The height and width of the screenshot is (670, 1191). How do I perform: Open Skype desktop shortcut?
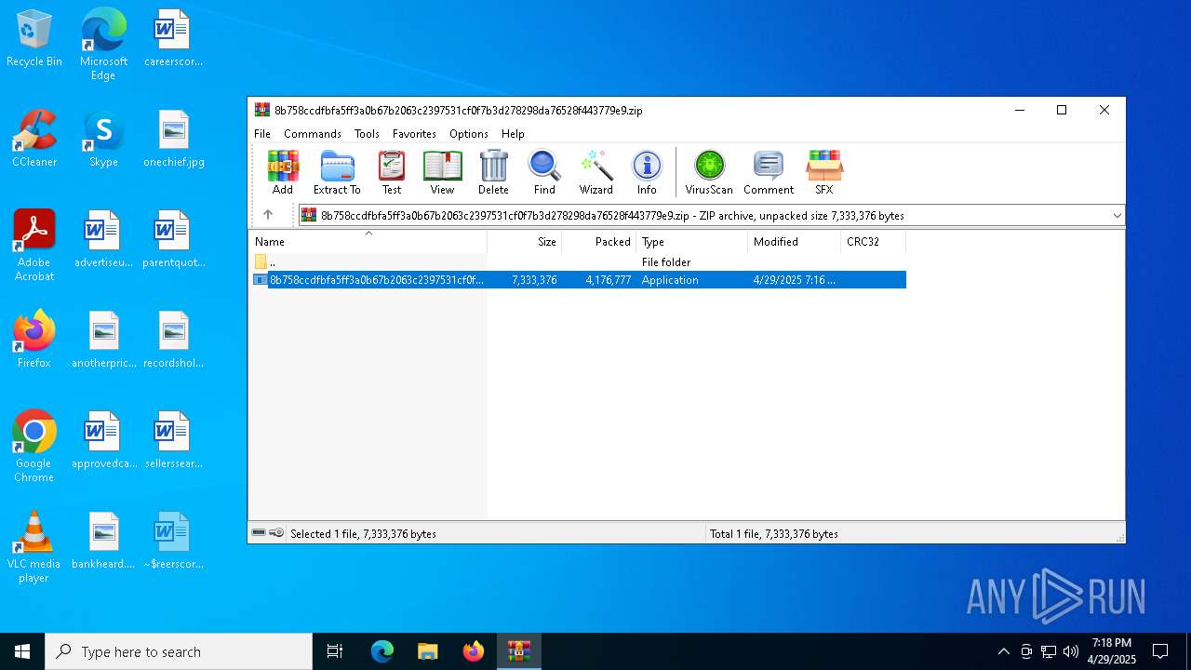103,140
